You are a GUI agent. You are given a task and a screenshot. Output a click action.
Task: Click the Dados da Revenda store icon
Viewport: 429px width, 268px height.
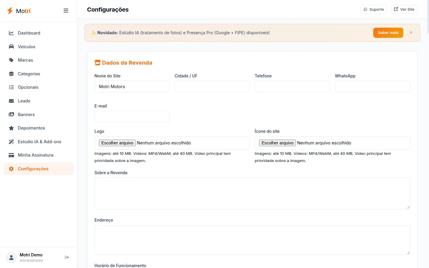click(x=97, y=63)
